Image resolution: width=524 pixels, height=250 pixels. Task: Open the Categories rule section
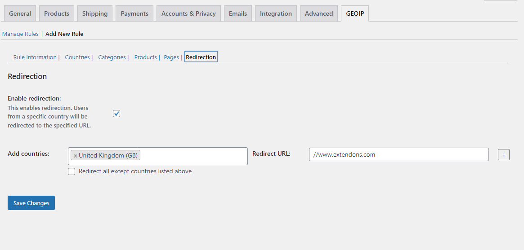tap(112, 57)
